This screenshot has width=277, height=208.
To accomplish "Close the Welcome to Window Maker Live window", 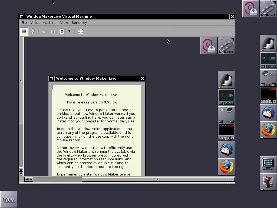I will [x=142, y=79].
